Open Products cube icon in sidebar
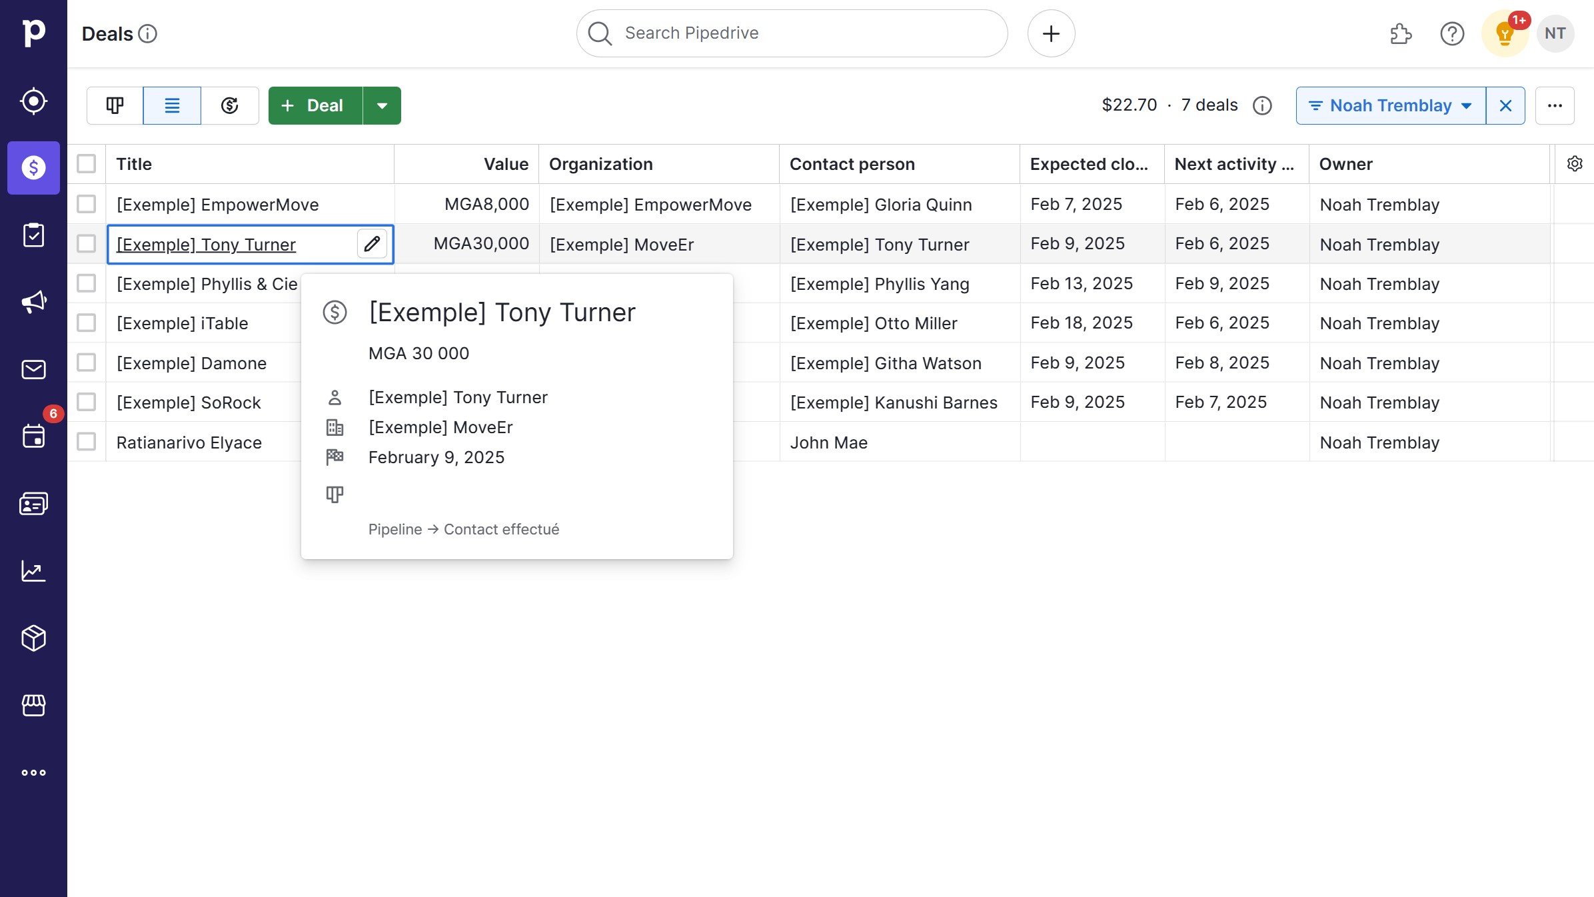 (x=33, y=638)
